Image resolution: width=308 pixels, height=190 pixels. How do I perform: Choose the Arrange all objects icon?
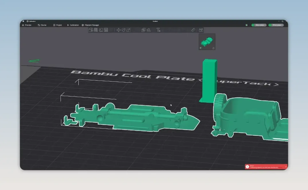point(106,30)
